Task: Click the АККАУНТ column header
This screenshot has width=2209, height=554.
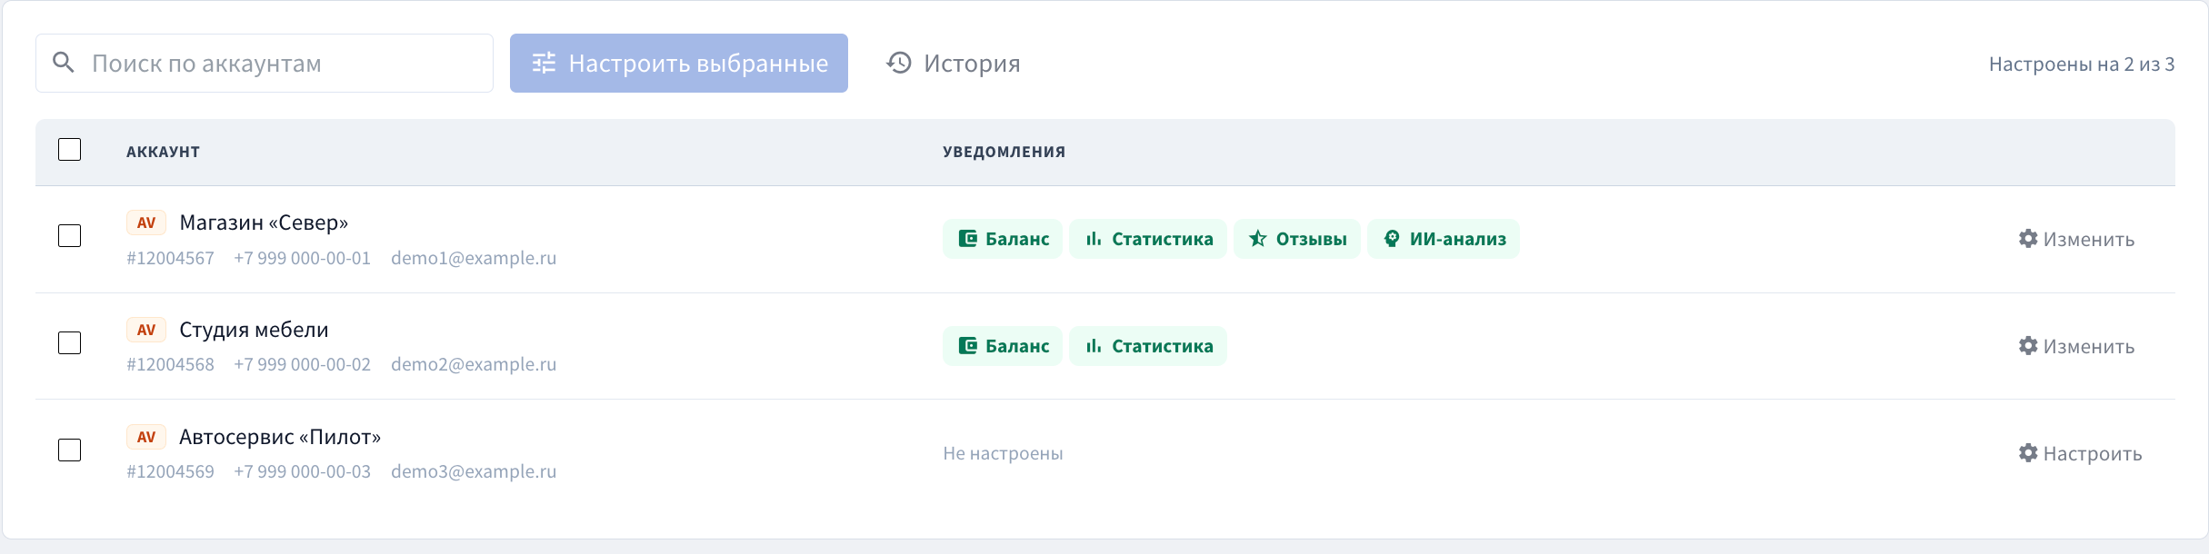Action: click(163, 152)
